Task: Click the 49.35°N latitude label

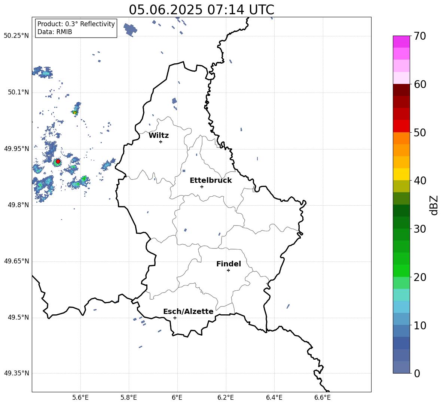Action: [16, 373]
